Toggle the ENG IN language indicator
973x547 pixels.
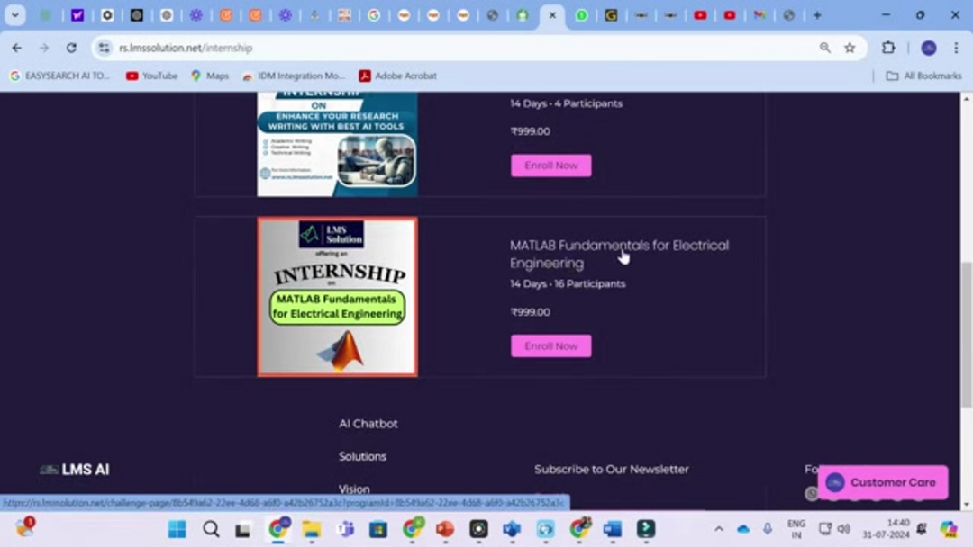[796, 529]
